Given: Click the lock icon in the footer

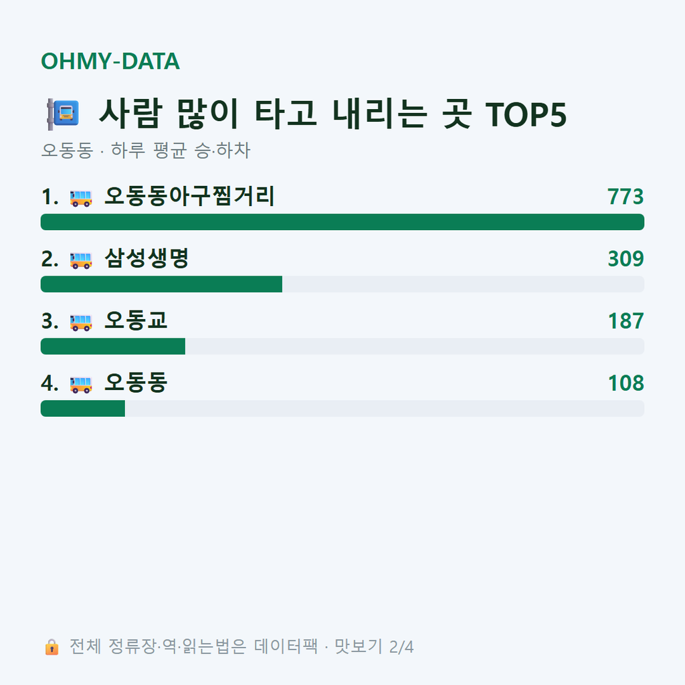Looking at the screenshot, I should 52,647.
